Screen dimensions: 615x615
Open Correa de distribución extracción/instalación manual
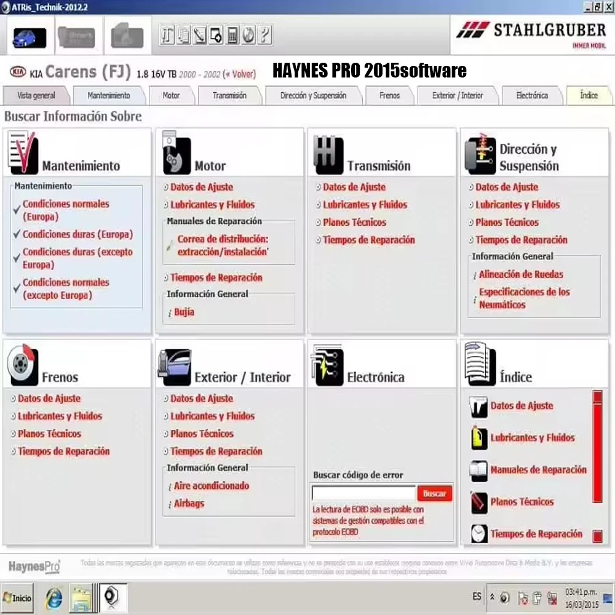click(223, 245)
